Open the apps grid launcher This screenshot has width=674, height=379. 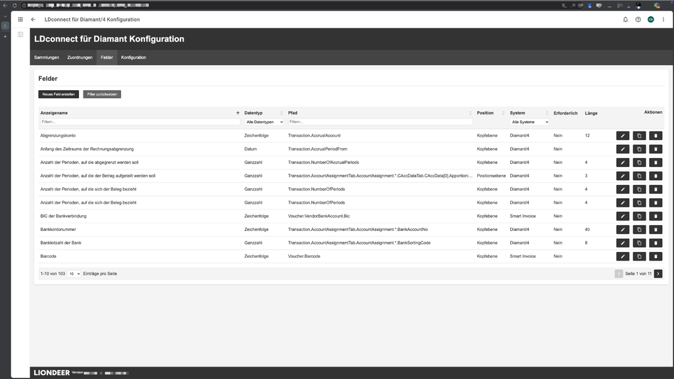click(20, 19)
